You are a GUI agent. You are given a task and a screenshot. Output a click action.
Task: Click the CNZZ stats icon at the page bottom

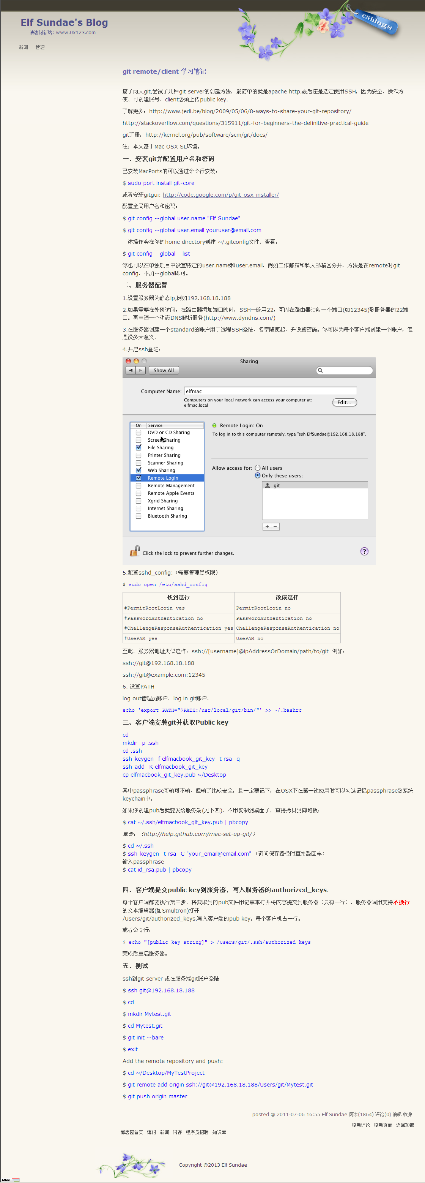[10, 1179]
